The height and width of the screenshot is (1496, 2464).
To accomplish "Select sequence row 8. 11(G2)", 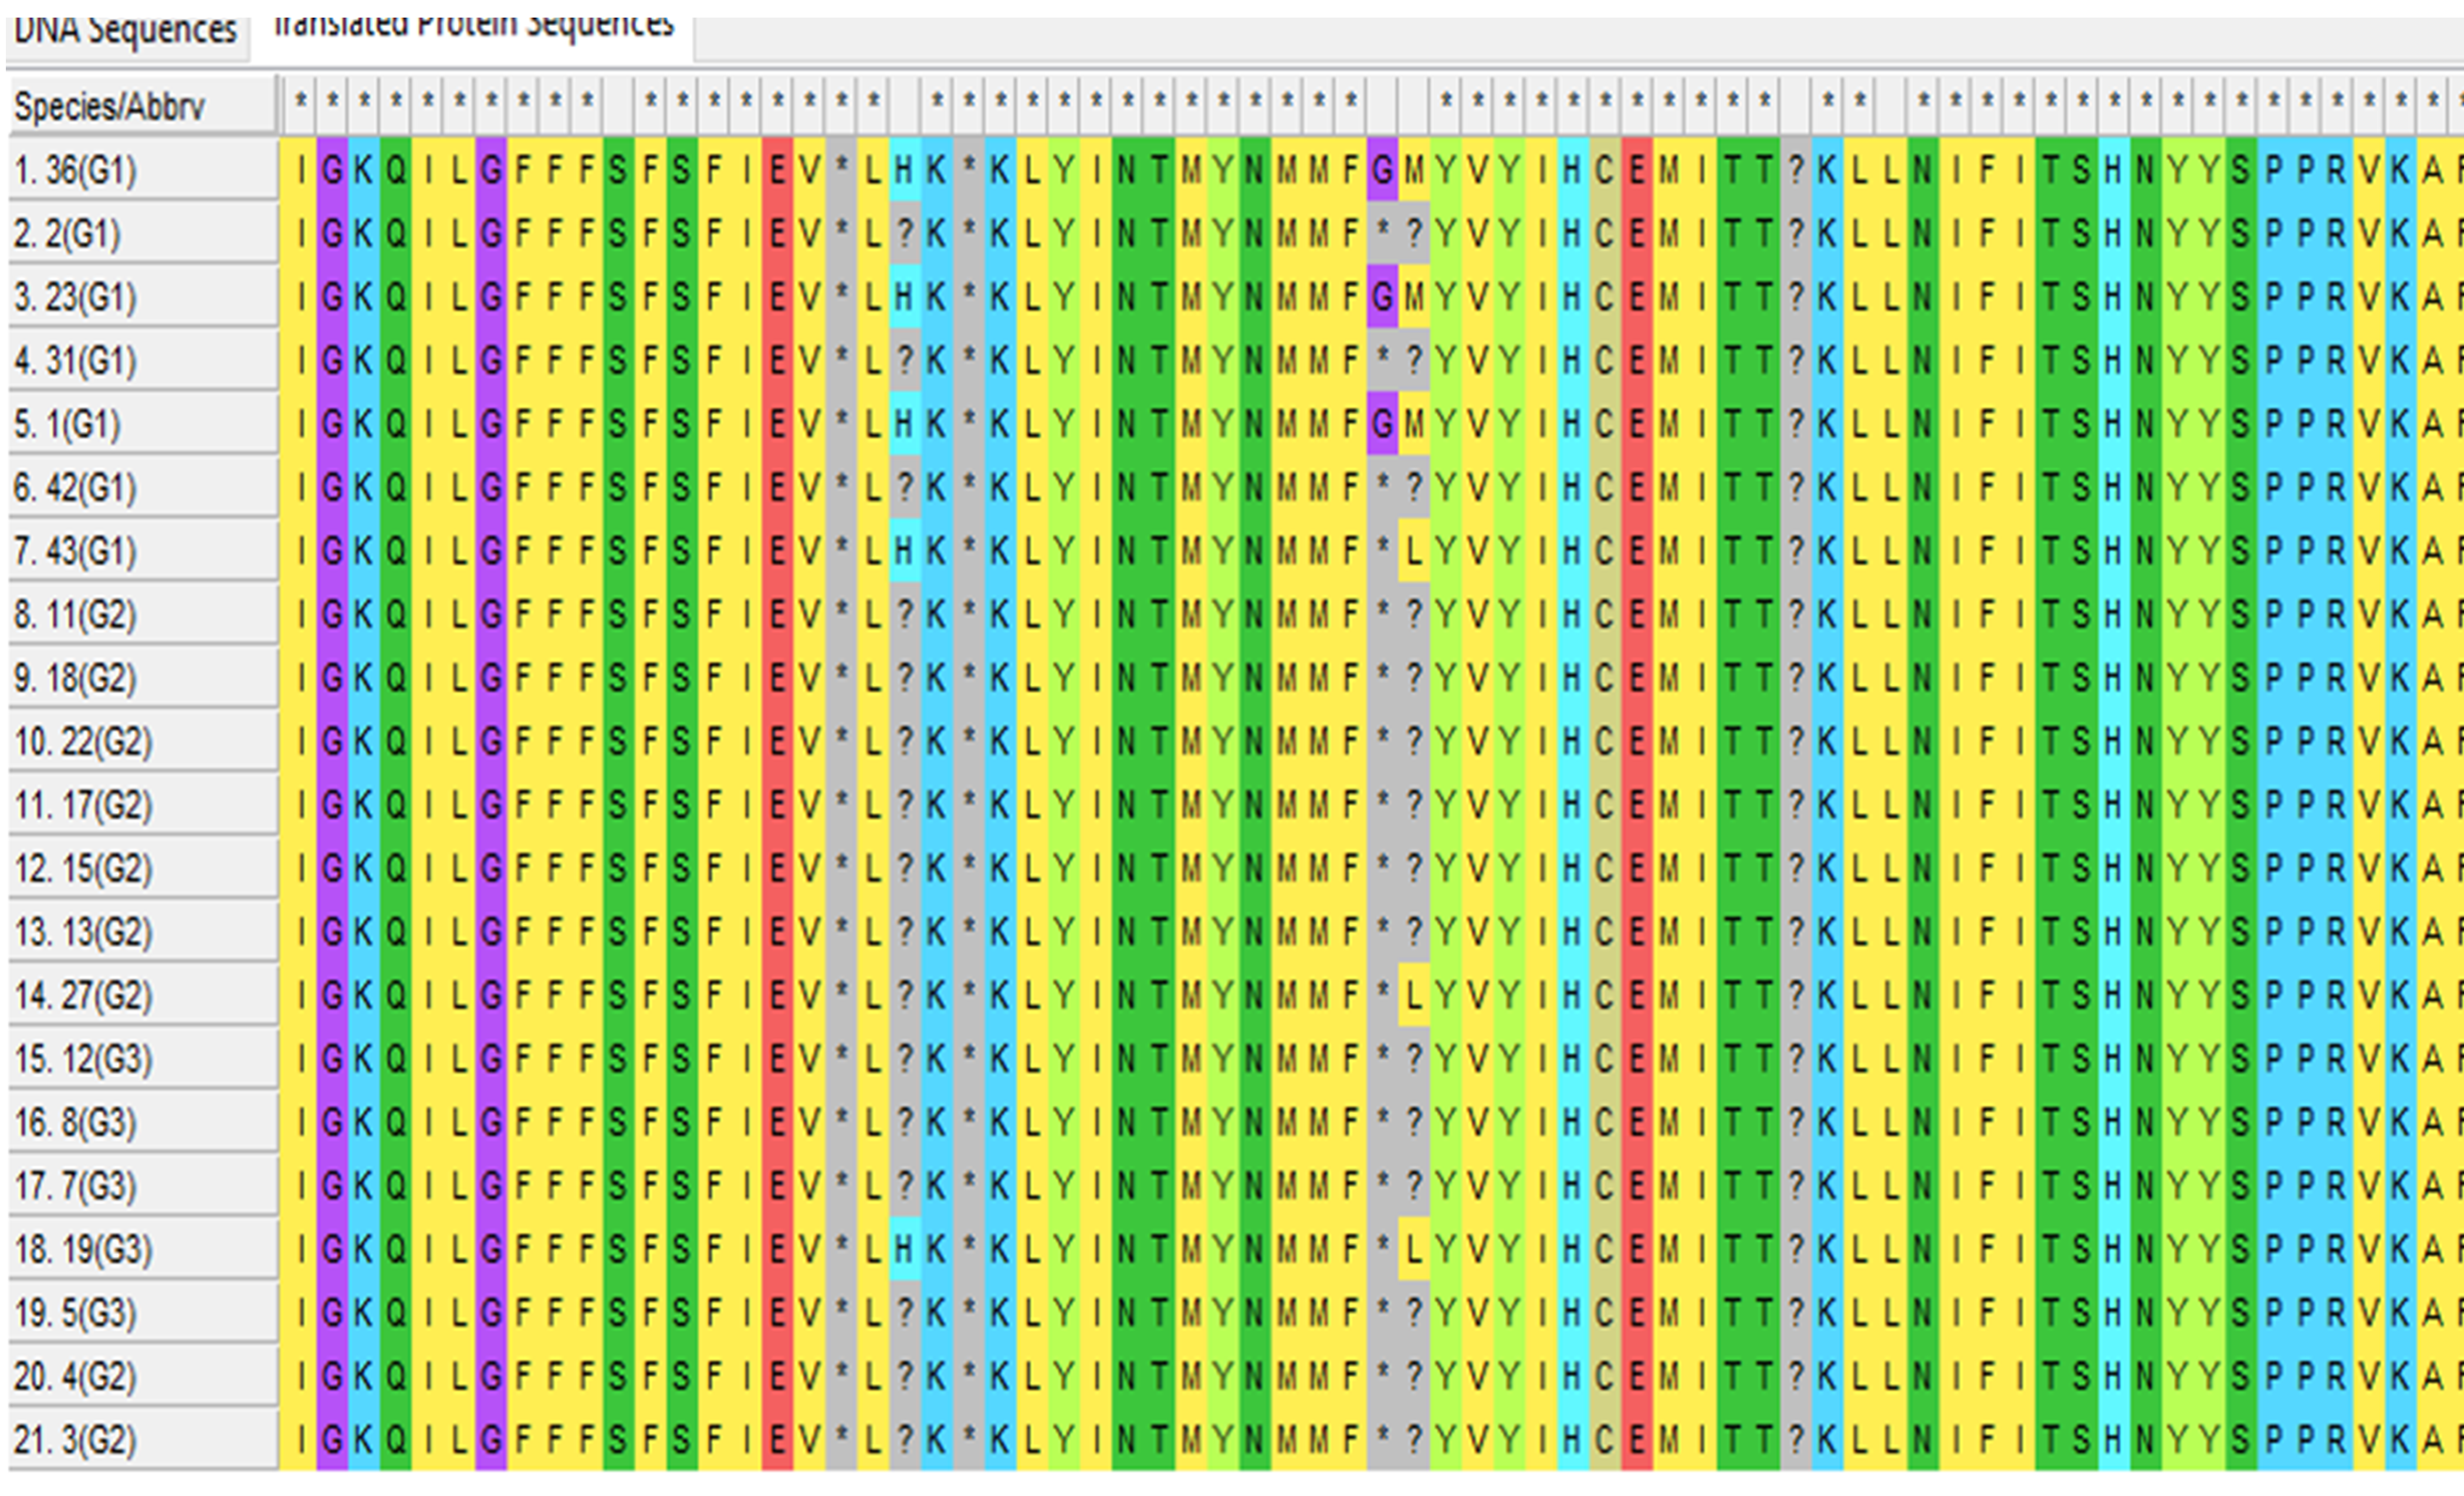I will (x=142, y=614).
